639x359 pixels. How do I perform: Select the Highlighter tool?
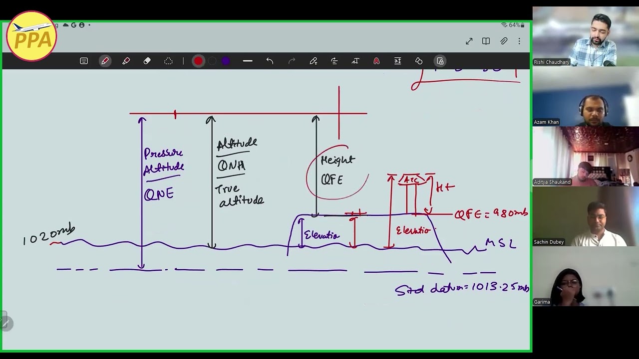(x=126, y=61)
